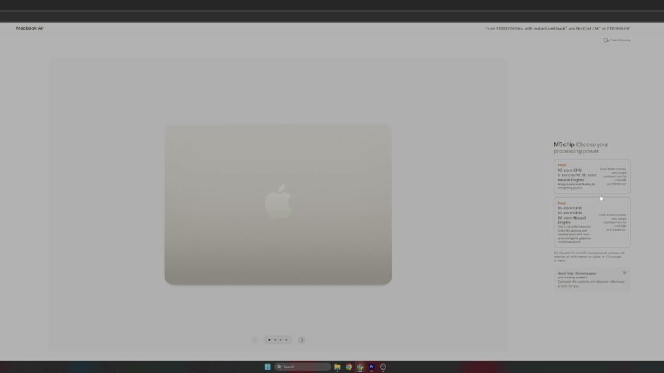Screen dimensions: 664x373
Task: Jump to the third gallery image dot
Action: [x=281, y=340]
